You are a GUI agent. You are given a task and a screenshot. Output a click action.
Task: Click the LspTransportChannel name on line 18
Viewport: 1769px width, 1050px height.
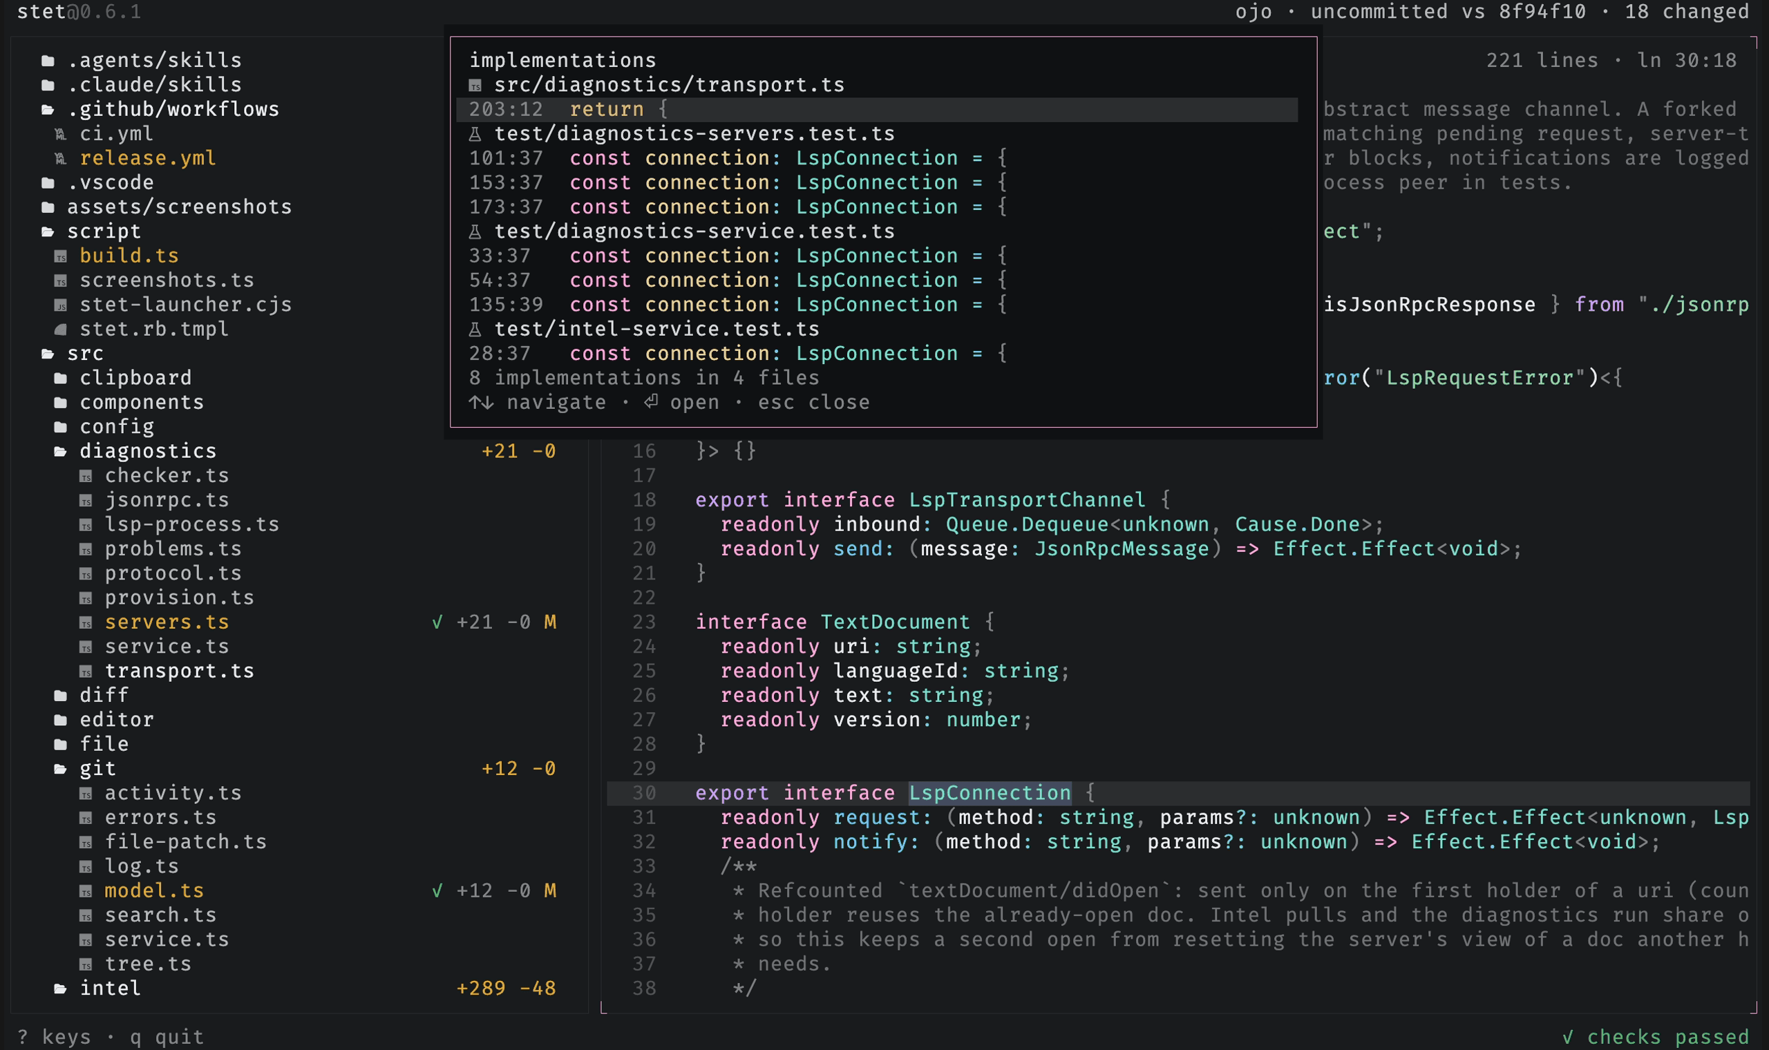pos(1028,500)
